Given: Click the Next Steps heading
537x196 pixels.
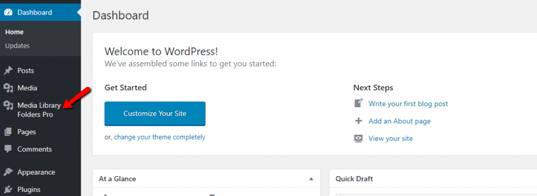Looking at the screenshot, I should [x=373, y=88].
